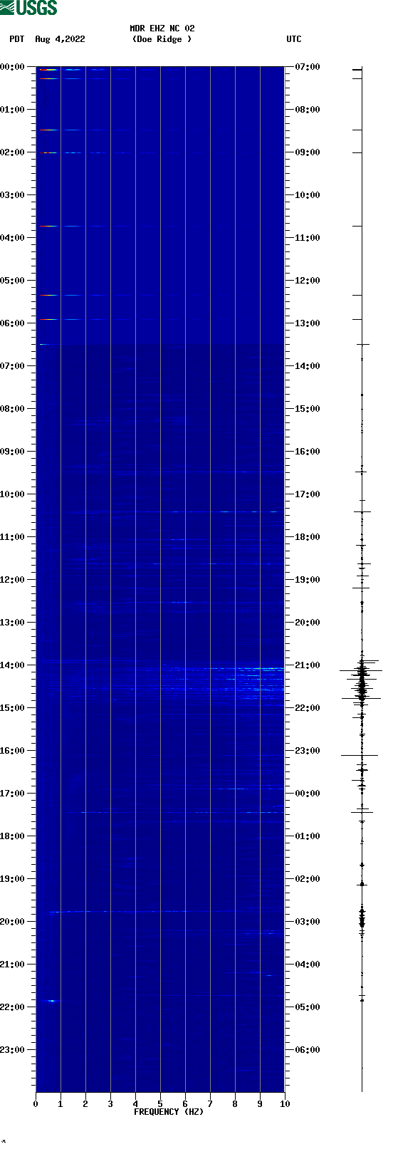Click the red low-frequency burst at 02:00
Screen dimensions: 393x1149
pos(47,152)
